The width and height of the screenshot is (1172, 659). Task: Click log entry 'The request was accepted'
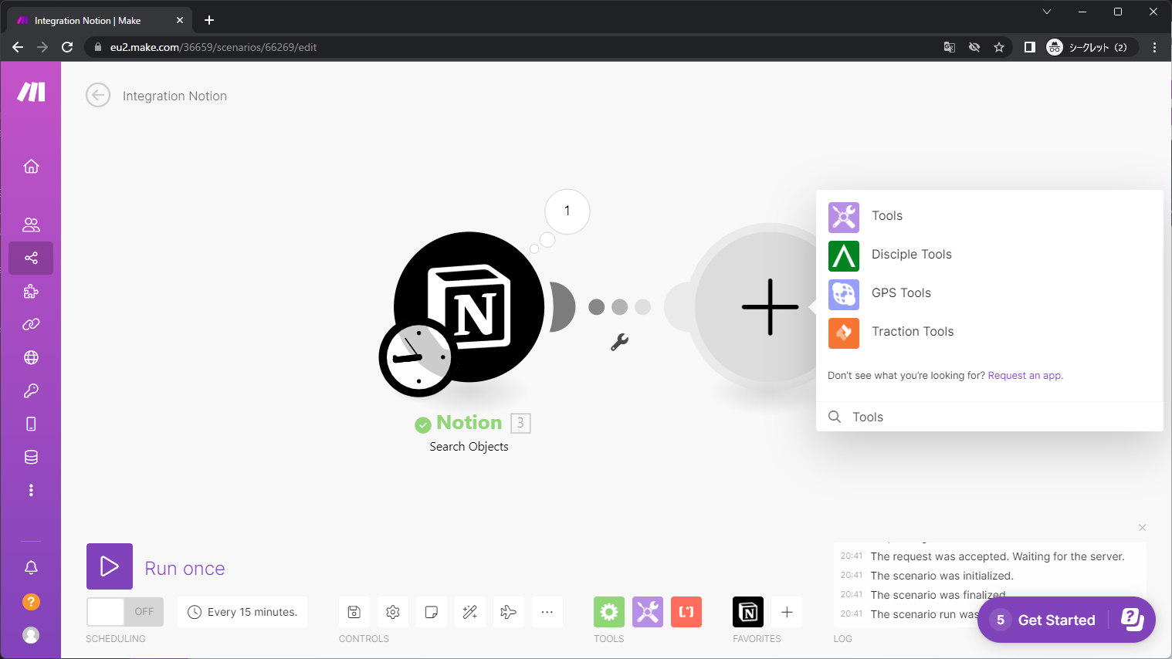(998, 556)
